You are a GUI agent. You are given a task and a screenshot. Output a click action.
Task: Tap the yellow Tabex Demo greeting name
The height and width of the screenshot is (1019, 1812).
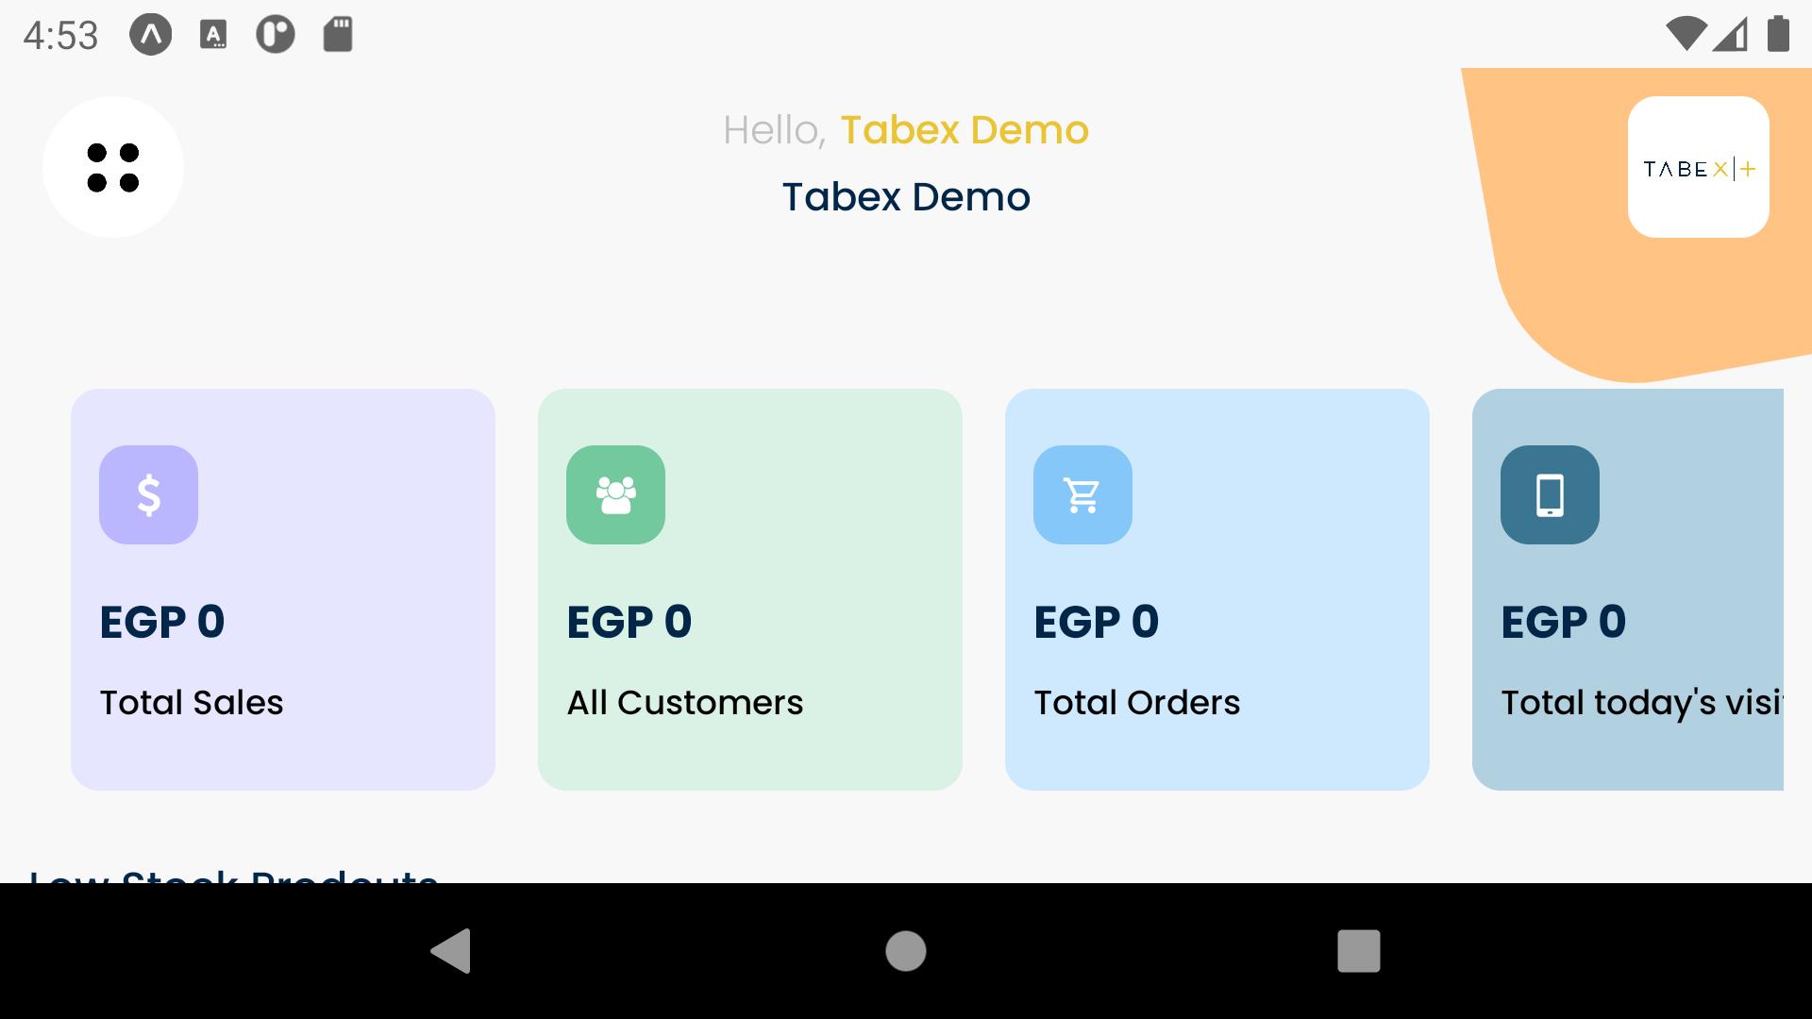[965, 130]
